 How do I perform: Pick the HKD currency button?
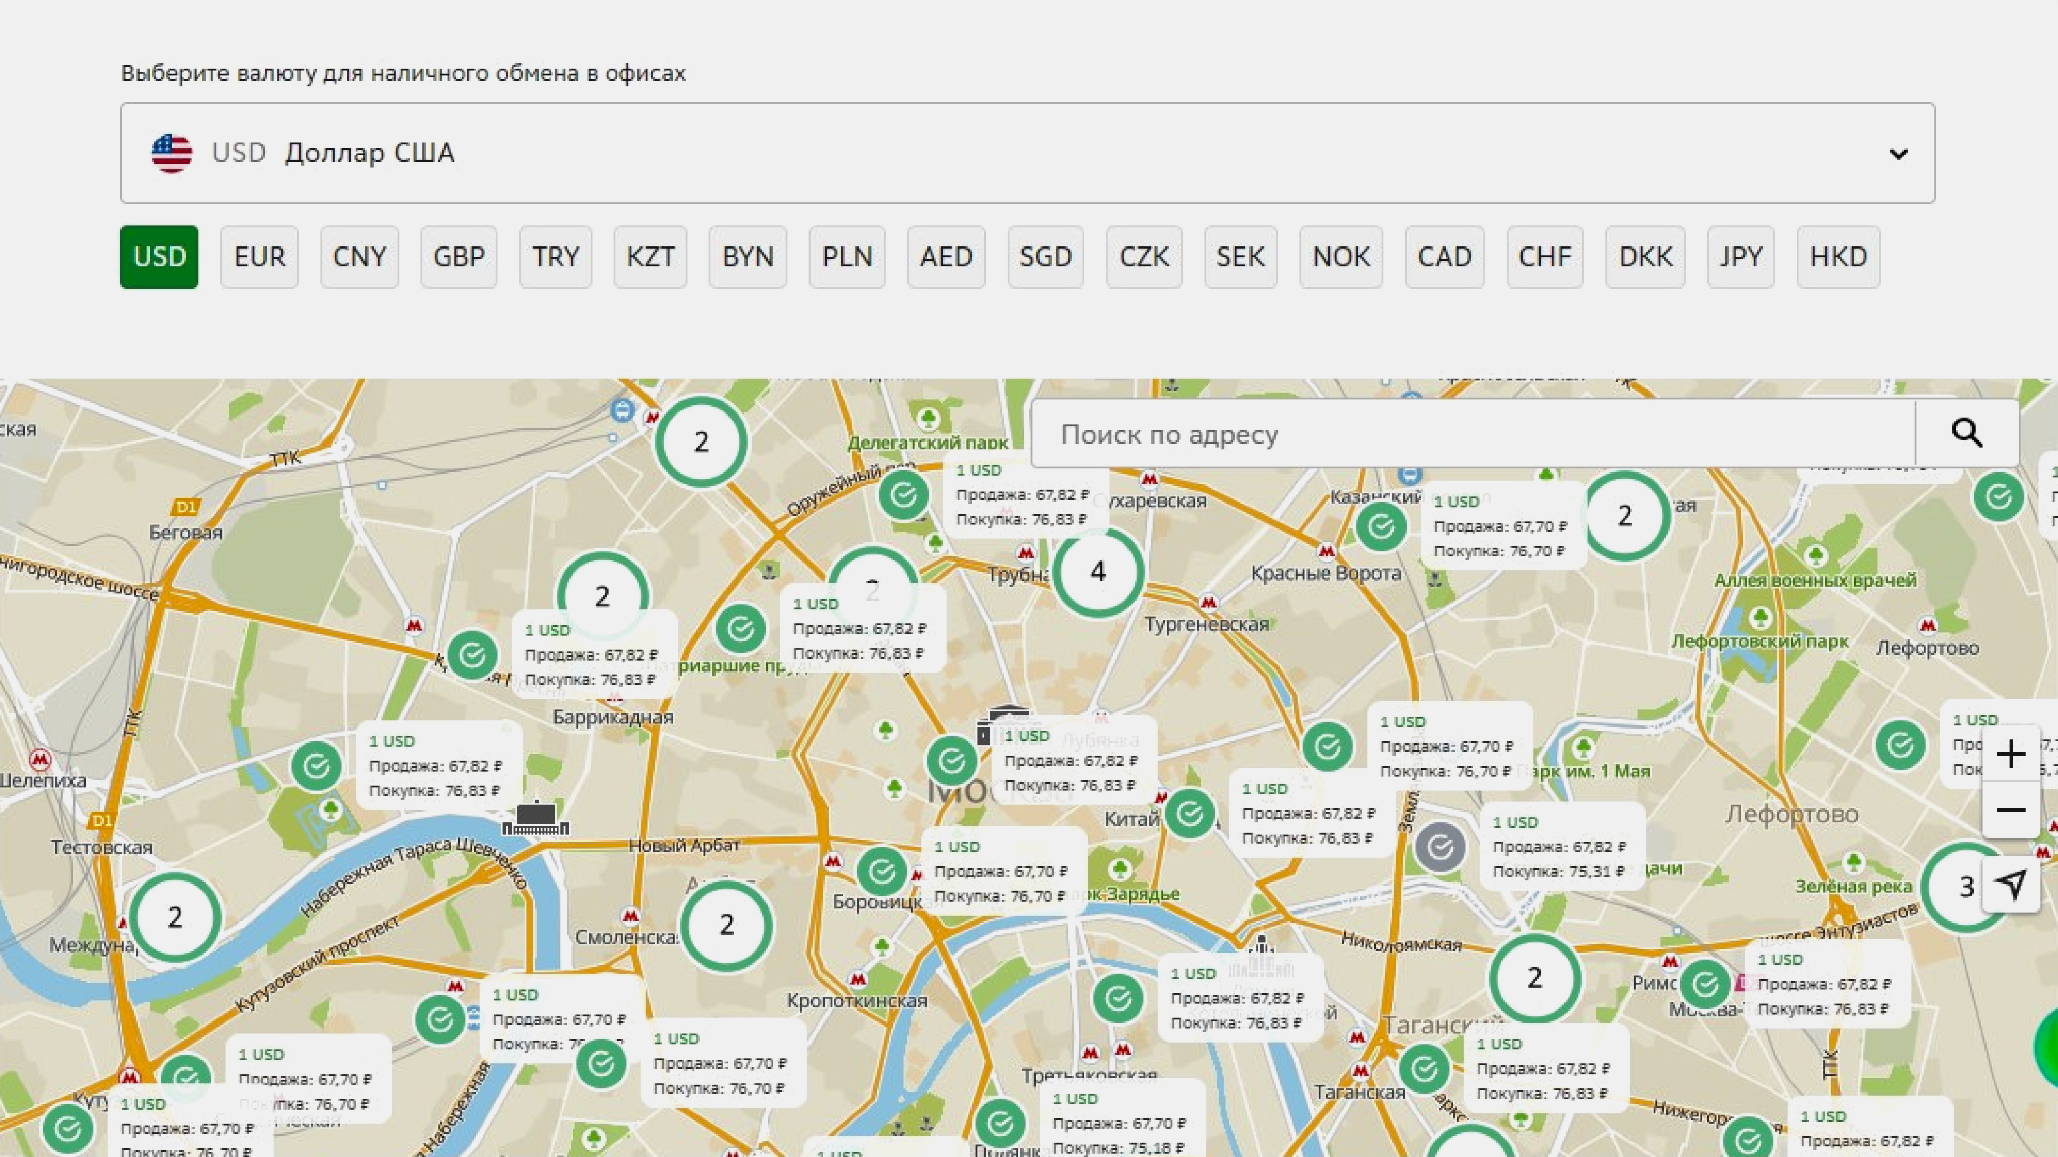click(x=1837, y=257)
